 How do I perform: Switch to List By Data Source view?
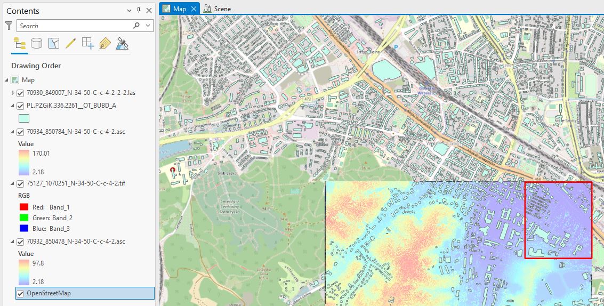click(x=36, y=44)
